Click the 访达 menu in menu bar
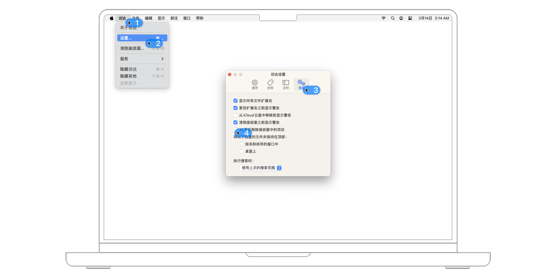 tap(122, 18)
